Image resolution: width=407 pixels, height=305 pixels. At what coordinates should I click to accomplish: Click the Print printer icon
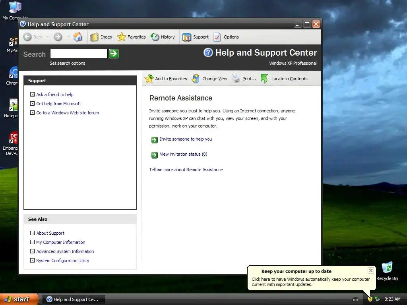click(x=236, y=78)
